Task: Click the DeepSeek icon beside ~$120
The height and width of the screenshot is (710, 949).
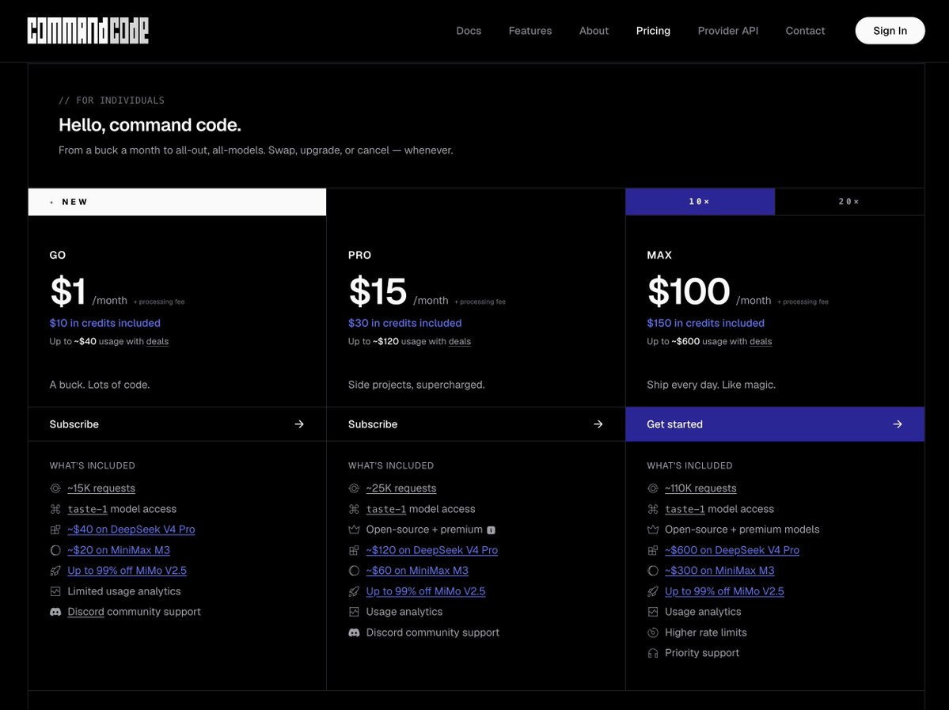Action: pyautogui.click(x=354, y=550)
